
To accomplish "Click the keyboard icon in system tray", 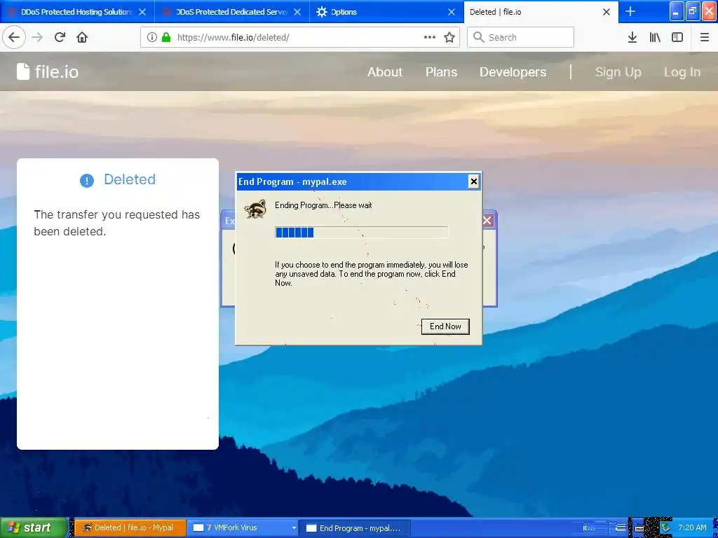I will tap(639, 528).
